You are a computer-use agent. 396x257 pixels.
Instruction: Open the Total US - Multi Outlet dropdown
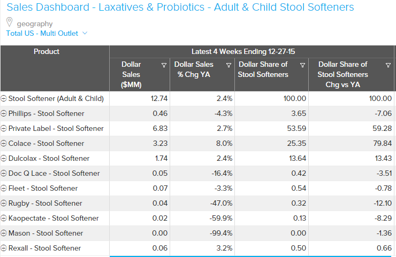click(47, 33)
